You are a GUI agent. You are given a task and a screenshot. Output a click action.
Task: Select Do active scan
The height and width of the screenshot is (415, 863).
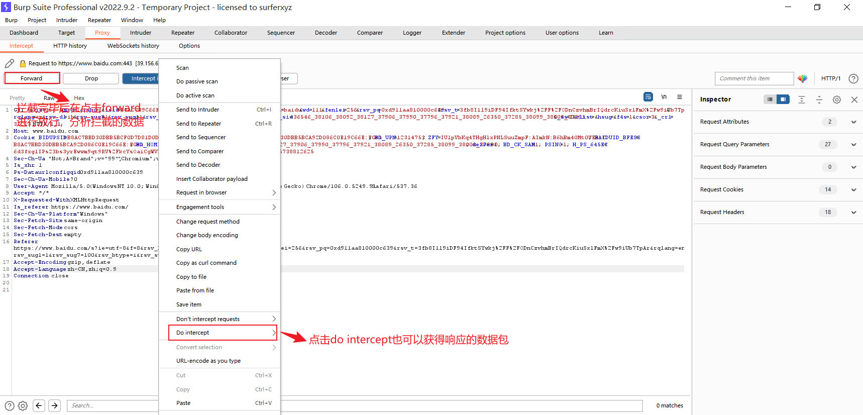pyautogui.click(x=220, y=95)
